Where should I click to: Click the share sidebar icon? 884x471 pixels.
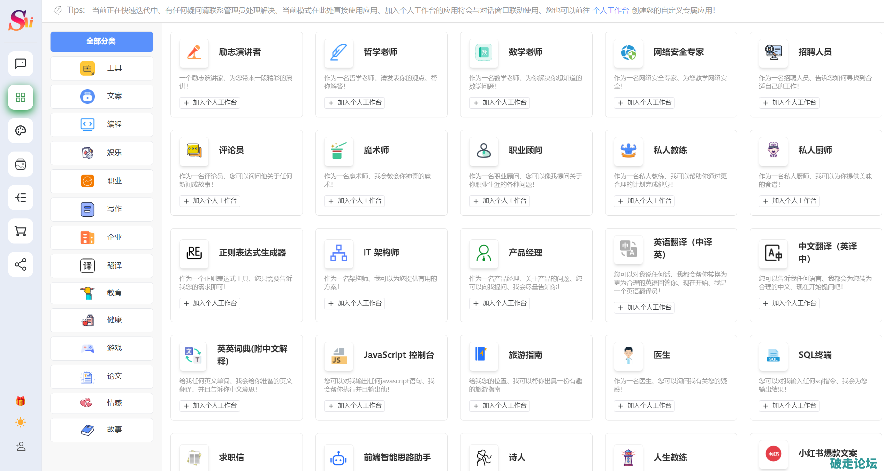tap(21, 264)
